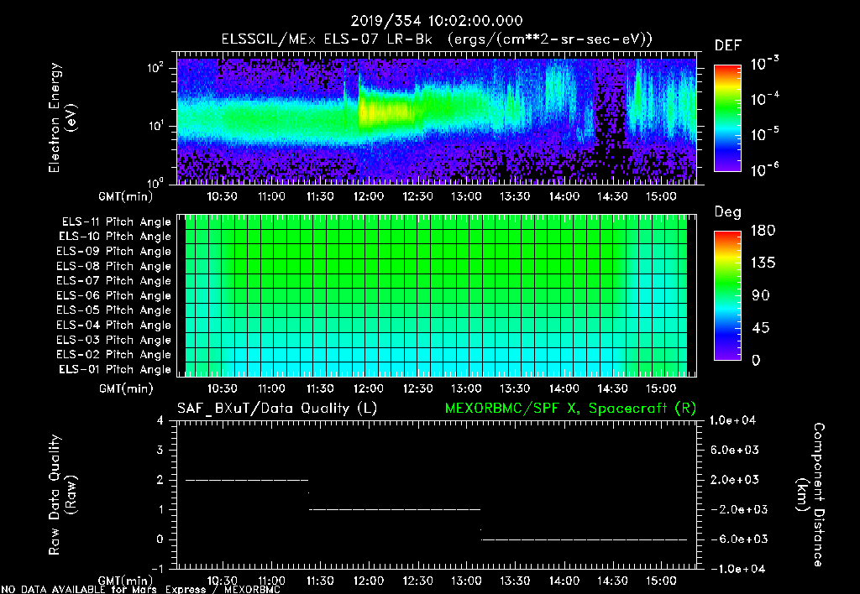Click the Deg pitch angle color bar
The height and width of the screenshot is (594, 860).
[727, 296]
